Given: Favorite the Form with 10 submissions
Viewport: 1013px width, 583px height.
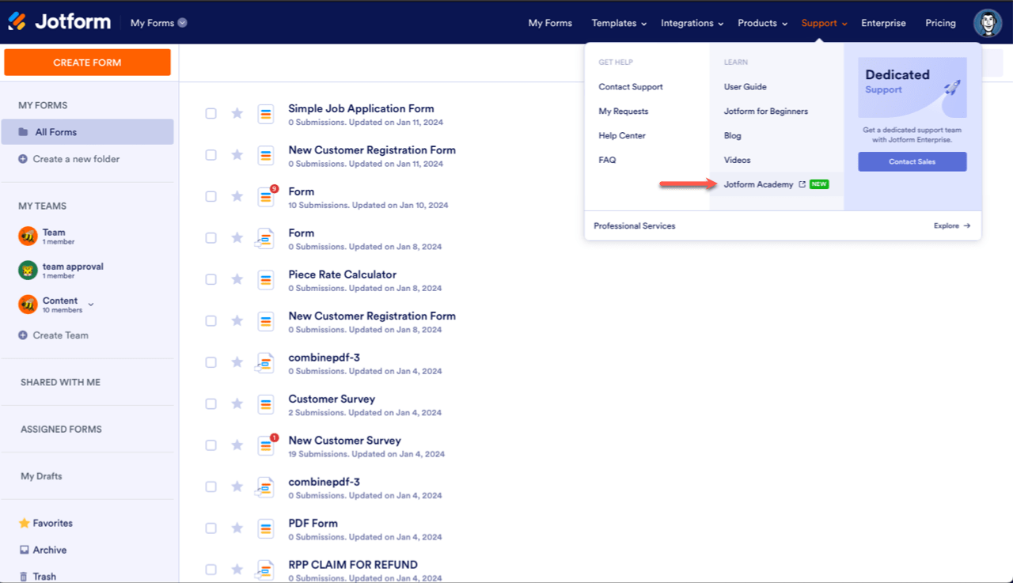Looking at the screenshot, I should tap(237, 196).
